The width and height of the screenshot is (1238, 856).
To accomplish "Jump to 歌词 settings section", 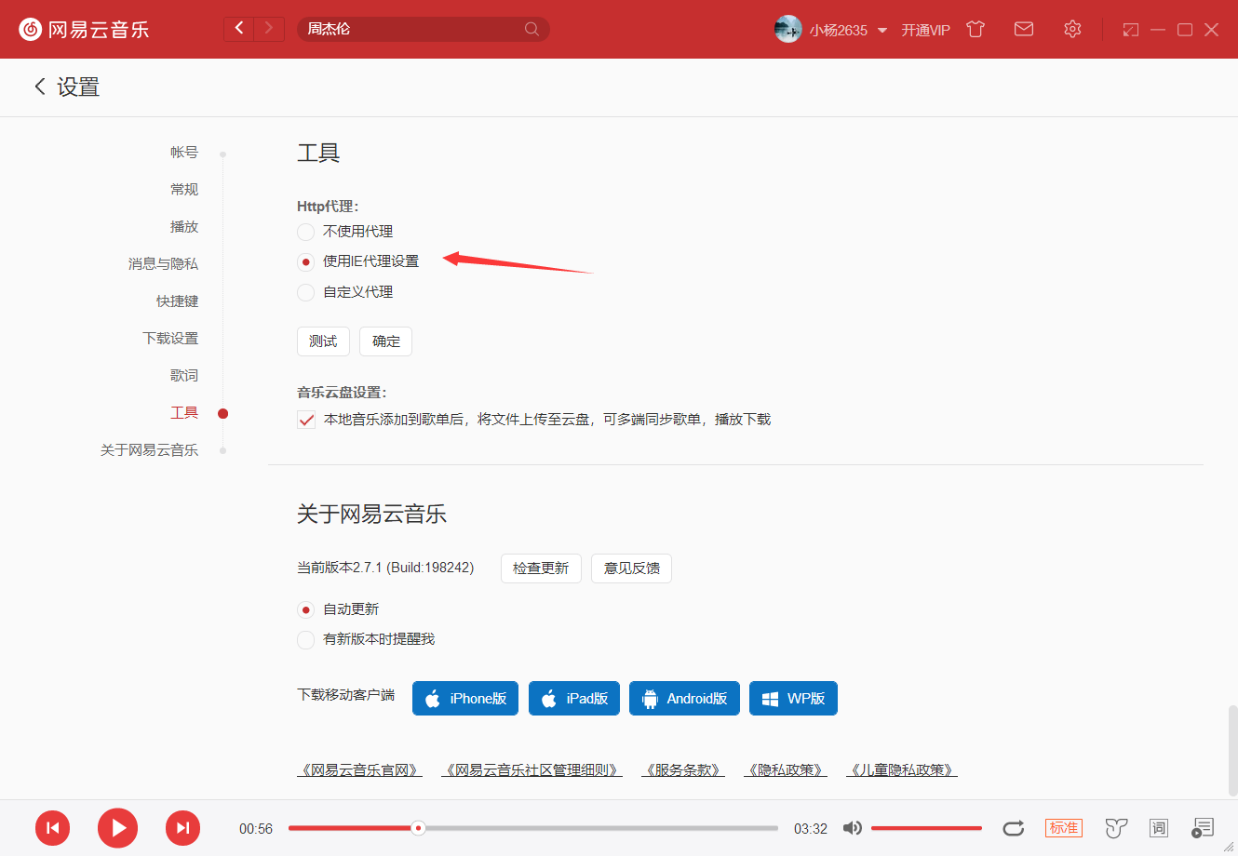I will (184, 375).
